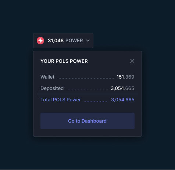The image size is (175, 170).
Task: Click the YOUR POLS POWER heading
Action: point(64,61)
